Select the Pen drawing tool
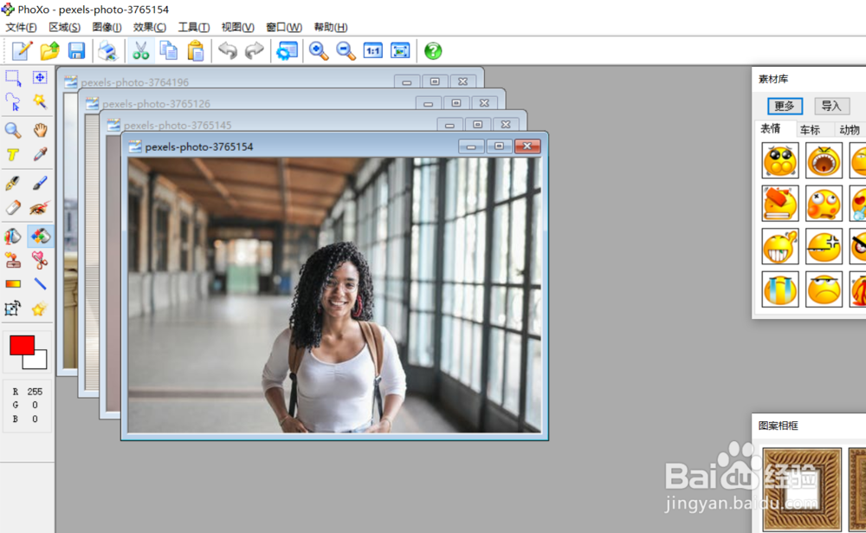866x533 pixels. tap(13, 183)
